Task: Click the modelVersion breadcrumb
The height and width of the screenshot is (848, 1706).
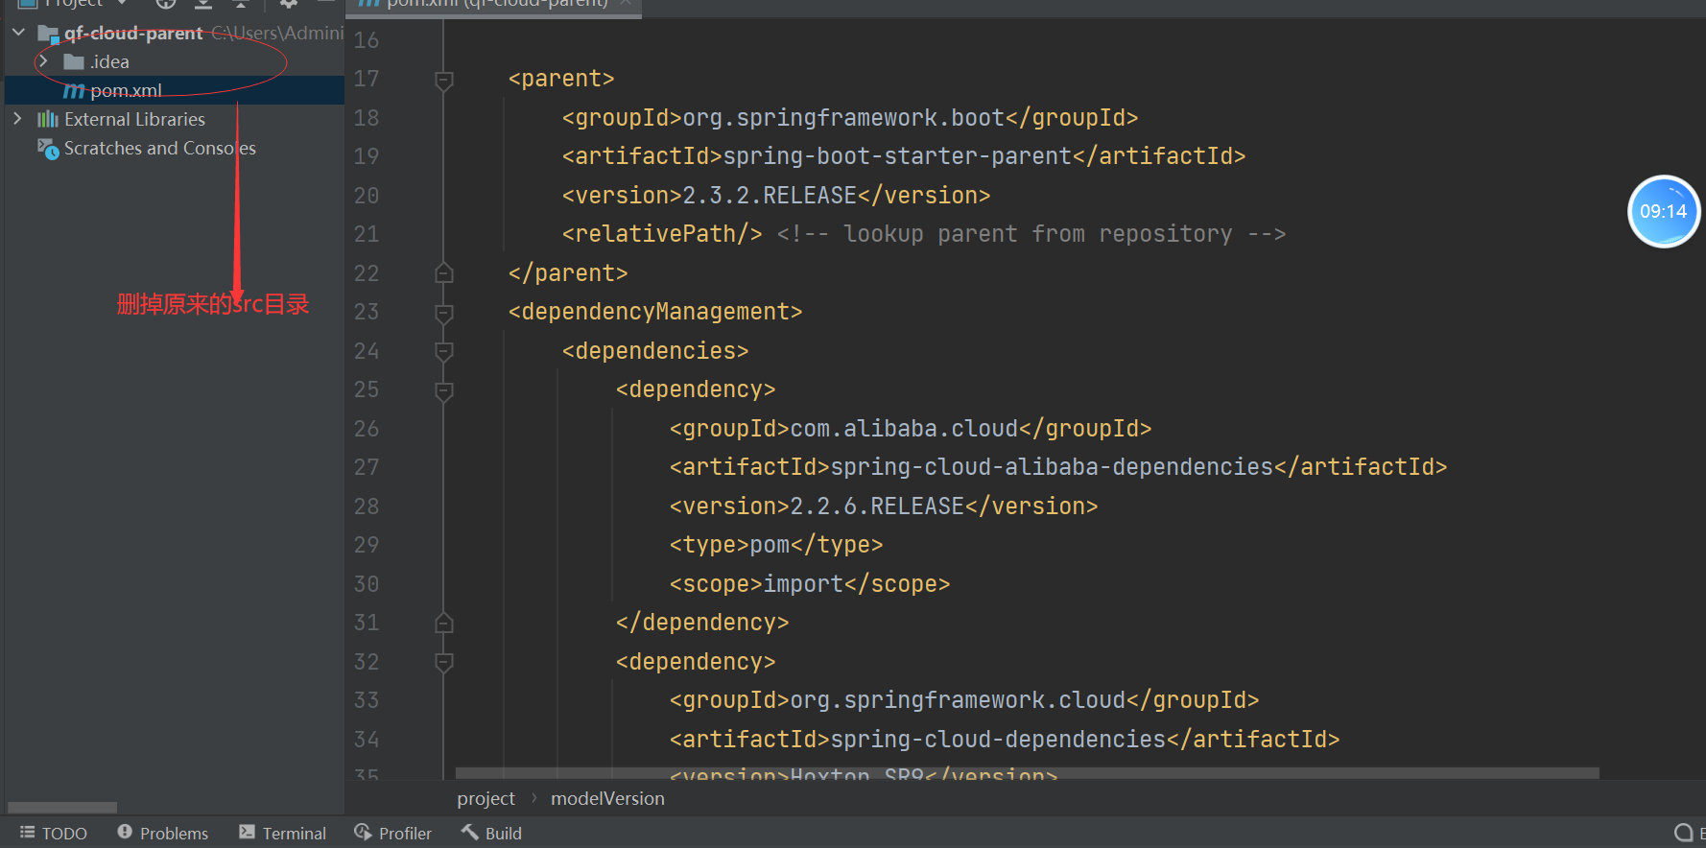Action: pos(607,798)
